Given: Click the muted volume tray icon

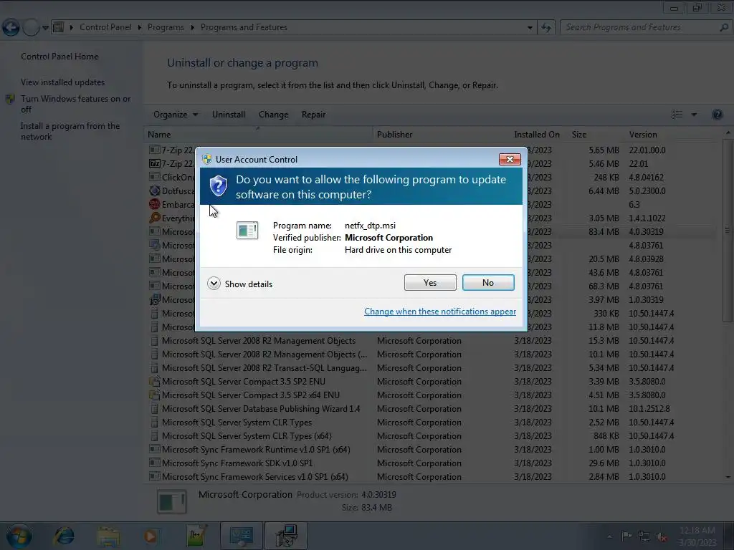Looking at the screenshot, I should (662, 536).
